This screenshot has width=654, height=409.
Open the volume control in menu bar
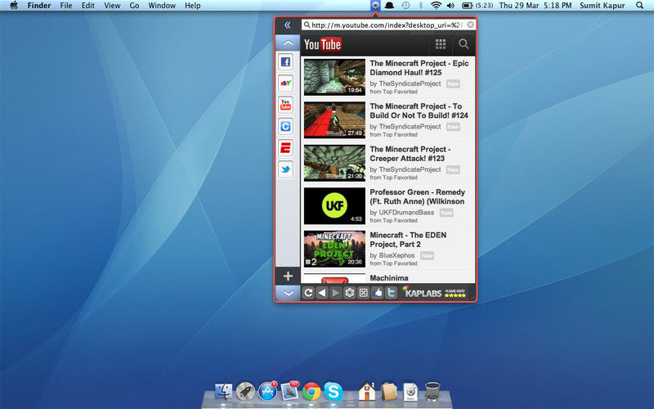[x=450, y=6]
